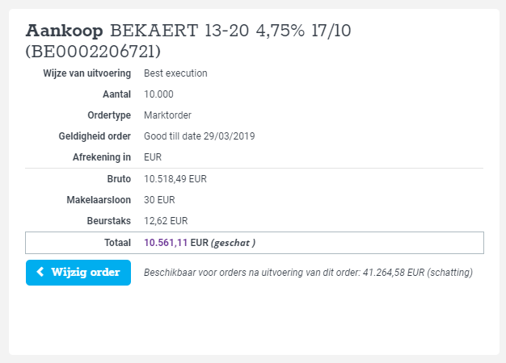Click the Bruto amount 10.518,49 EUR
The width and height of the screenshot is (506, 363).
point(175,179)
